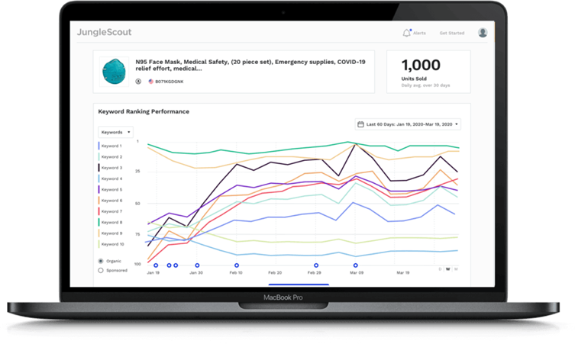The width and height of the screenshot is (575, 344).
Task: Click the circular badge icon under product title
Action: (x=138, y=80)
